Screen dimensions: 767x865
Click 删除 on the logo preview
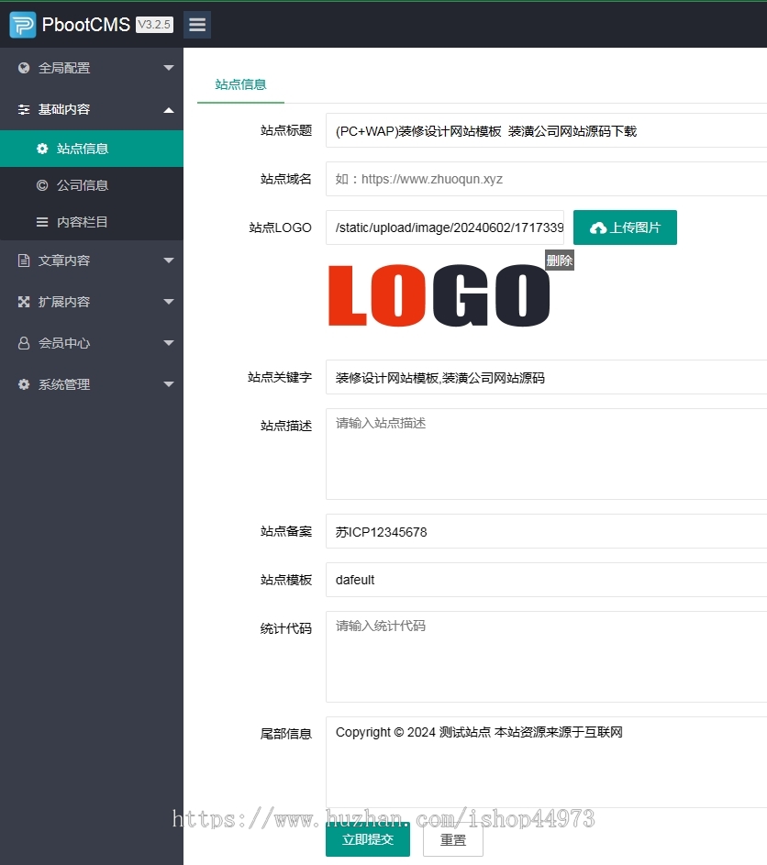pos(560,261)
